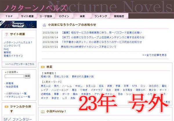Open the Summer Night time fireworks banner
Viewport: 174px width, 121px height.
(x=18, y=24)
